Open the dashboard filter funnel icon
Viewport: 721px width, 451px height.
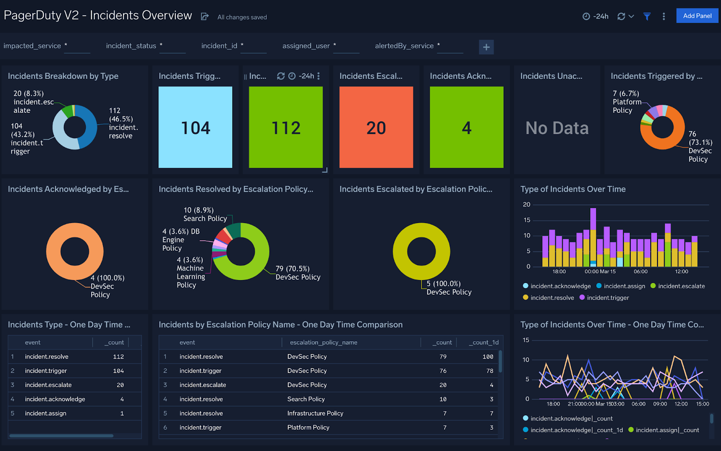click(647, 16)
